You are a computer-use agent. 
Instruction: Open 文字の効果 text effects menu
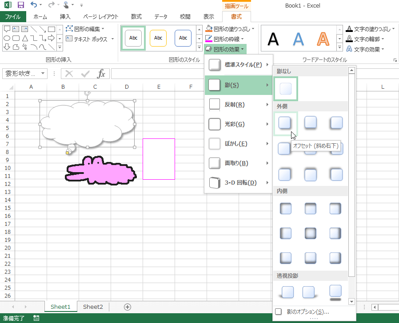(365, 49)
